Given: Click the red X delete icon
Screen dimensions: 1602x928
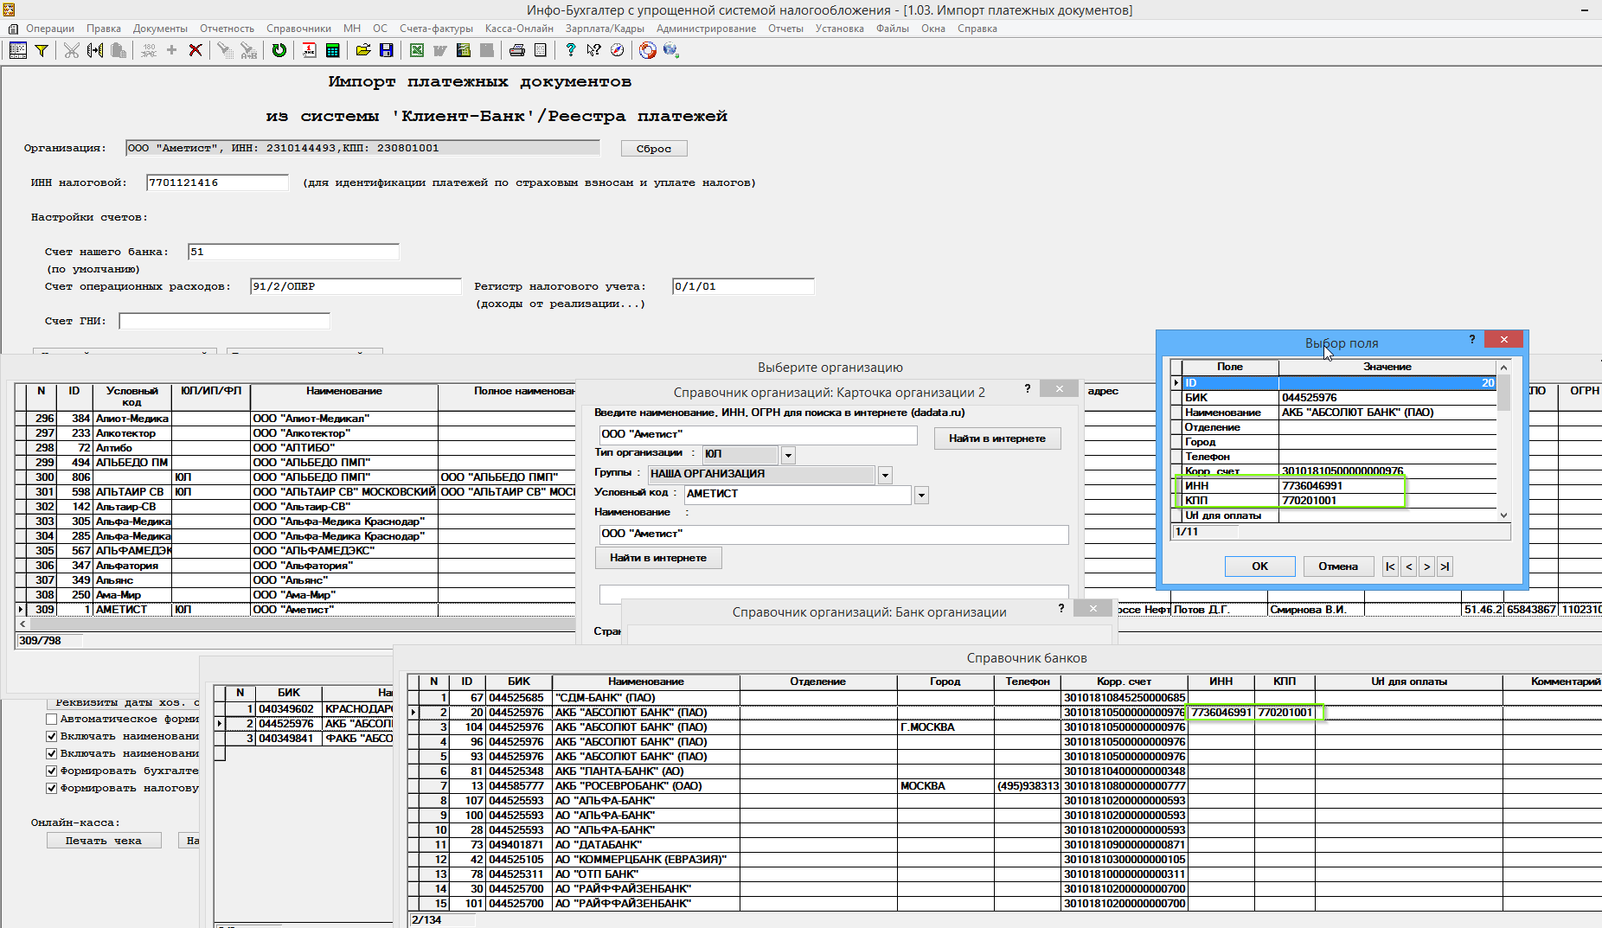Looking at the screenshot, I should point(195,50).
